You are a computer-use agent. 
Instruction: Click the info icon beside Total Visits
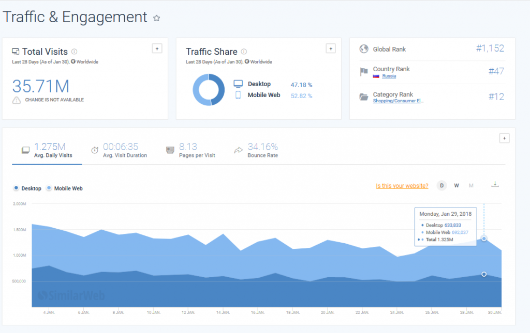pyautogui.click(x=75, y=52)
